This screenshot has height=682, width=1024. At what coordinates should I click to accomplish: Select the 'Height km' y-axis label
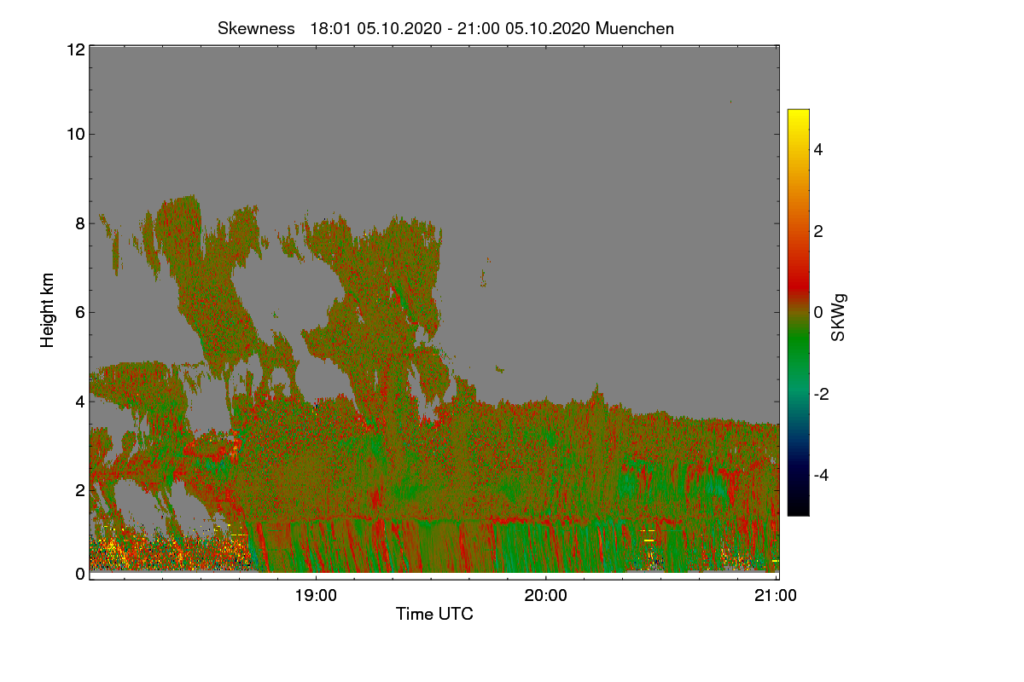[x=48, y=310]
